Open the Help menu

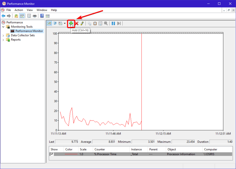[x=54, y=10]
